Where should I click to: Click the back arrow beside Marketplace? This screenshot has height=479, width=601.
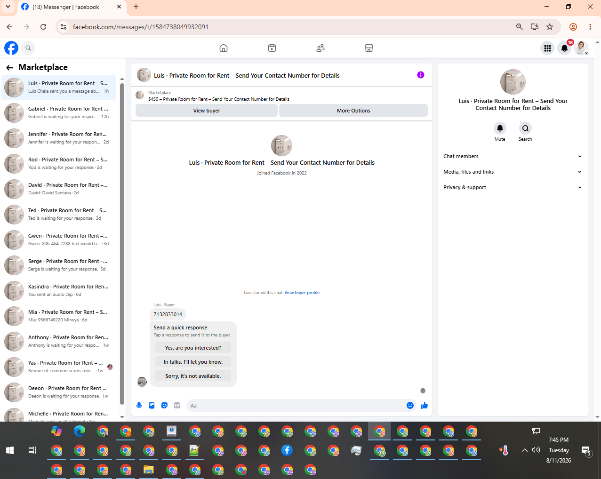click(9, 68)
